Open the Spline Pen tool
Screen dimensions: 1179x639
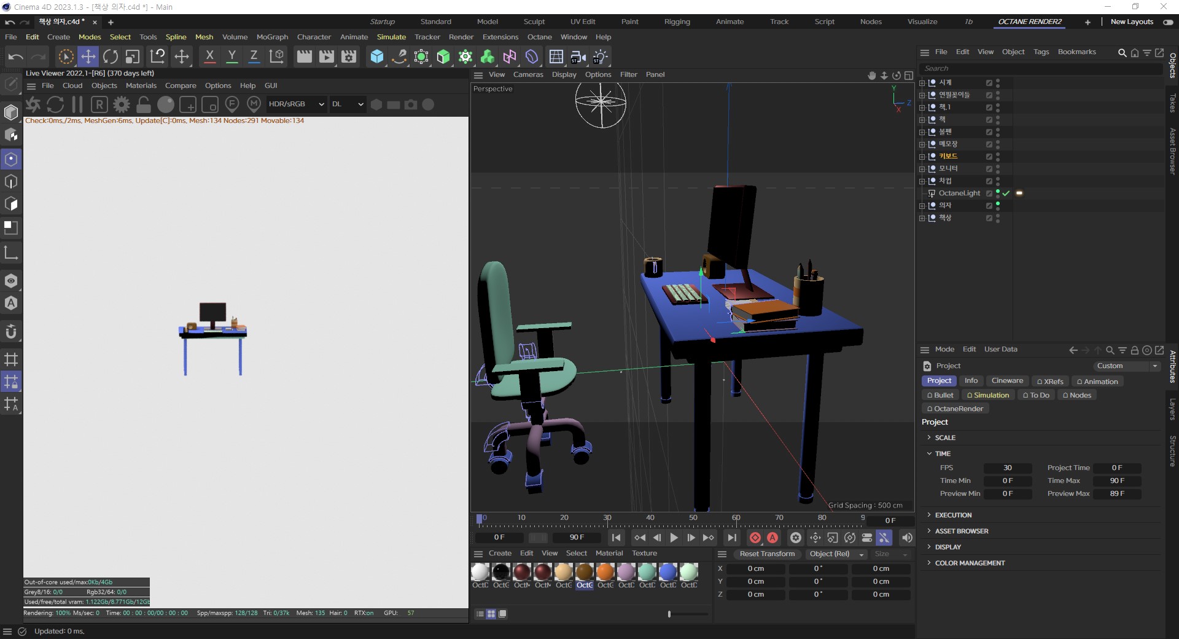pyautogui.click(x=399, y=57)
